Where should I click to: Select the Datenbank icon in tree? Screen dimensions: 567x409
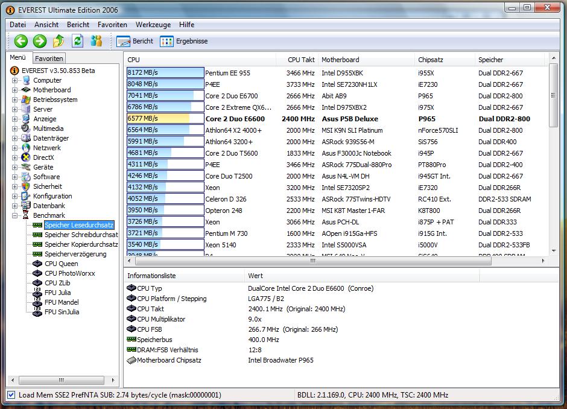[26, 205]
